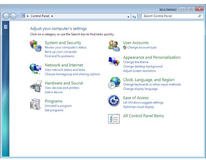Open the User Accounts people icon
This screenshot has width=206, height=160.
coord(114,46)
